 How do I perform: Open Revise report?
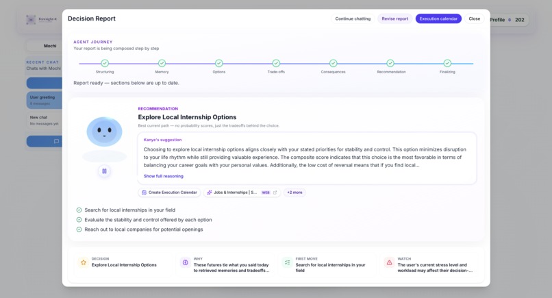coord(394,18)
